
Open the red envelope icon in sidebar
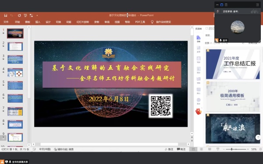pyautogui.click(x=199, y=112)
